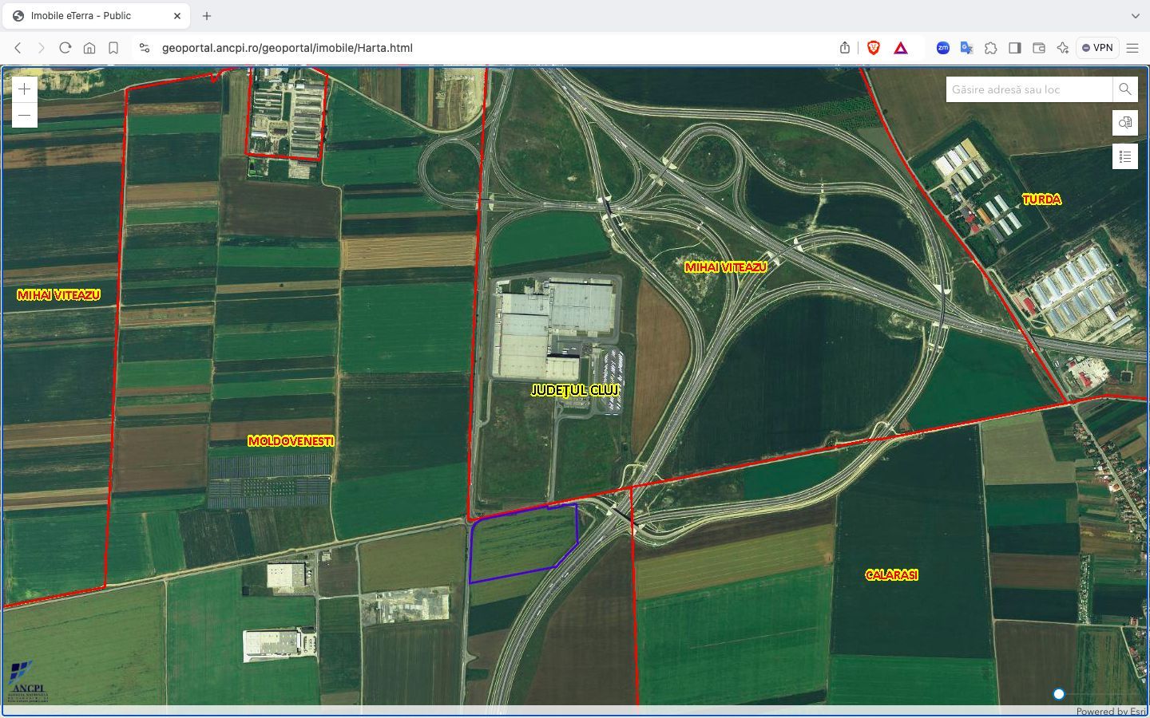Zoom in using the plus icon
Screen dimensions: 1150x718
(x=24, y=88)
